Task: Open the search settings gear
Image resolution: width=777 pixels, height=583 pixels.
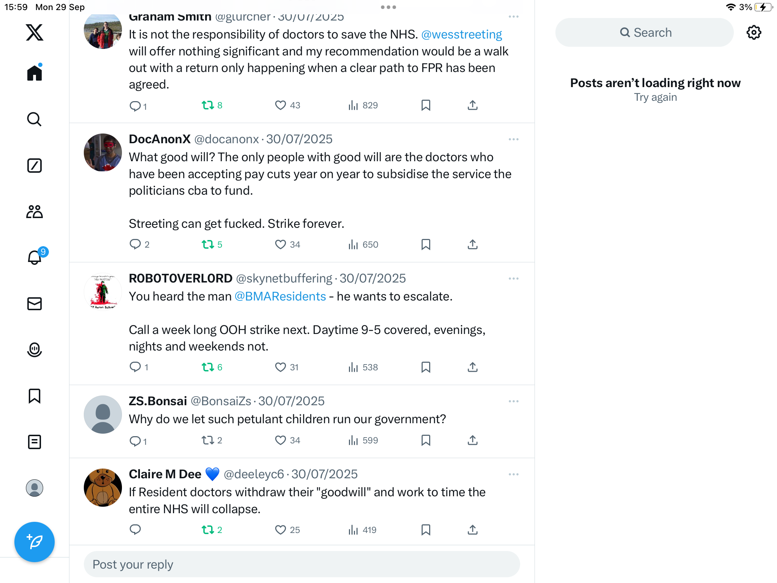Action: pos(754,33)
